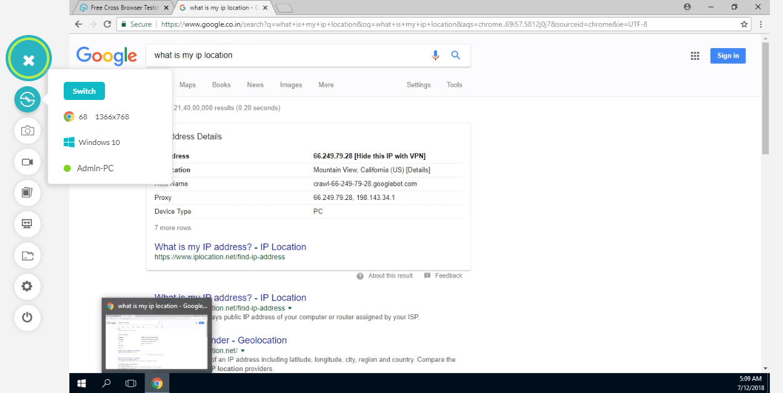This screenshot has width=783, height=393.
Task: Open the browser switcher in LambdaTest sidebar
Action: point(27,99)
